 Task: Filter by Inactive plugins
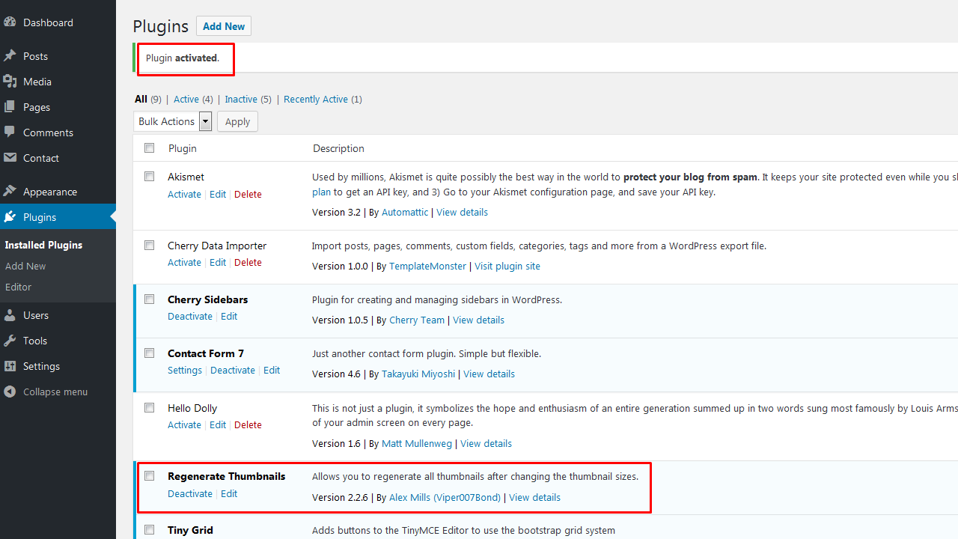click(x=241, y=99)
